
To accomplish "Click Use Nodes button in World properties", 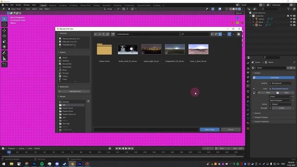I will pyautogui.click(x=273, y=77).
